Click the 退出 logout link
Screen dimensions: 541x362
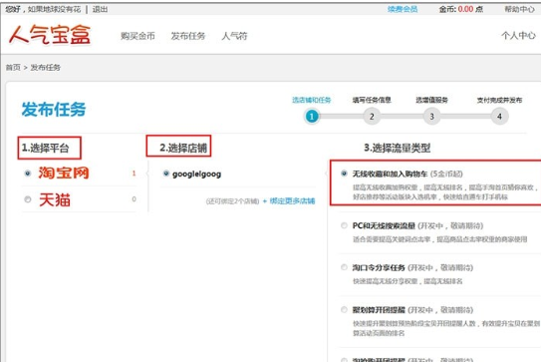point(100,9)
